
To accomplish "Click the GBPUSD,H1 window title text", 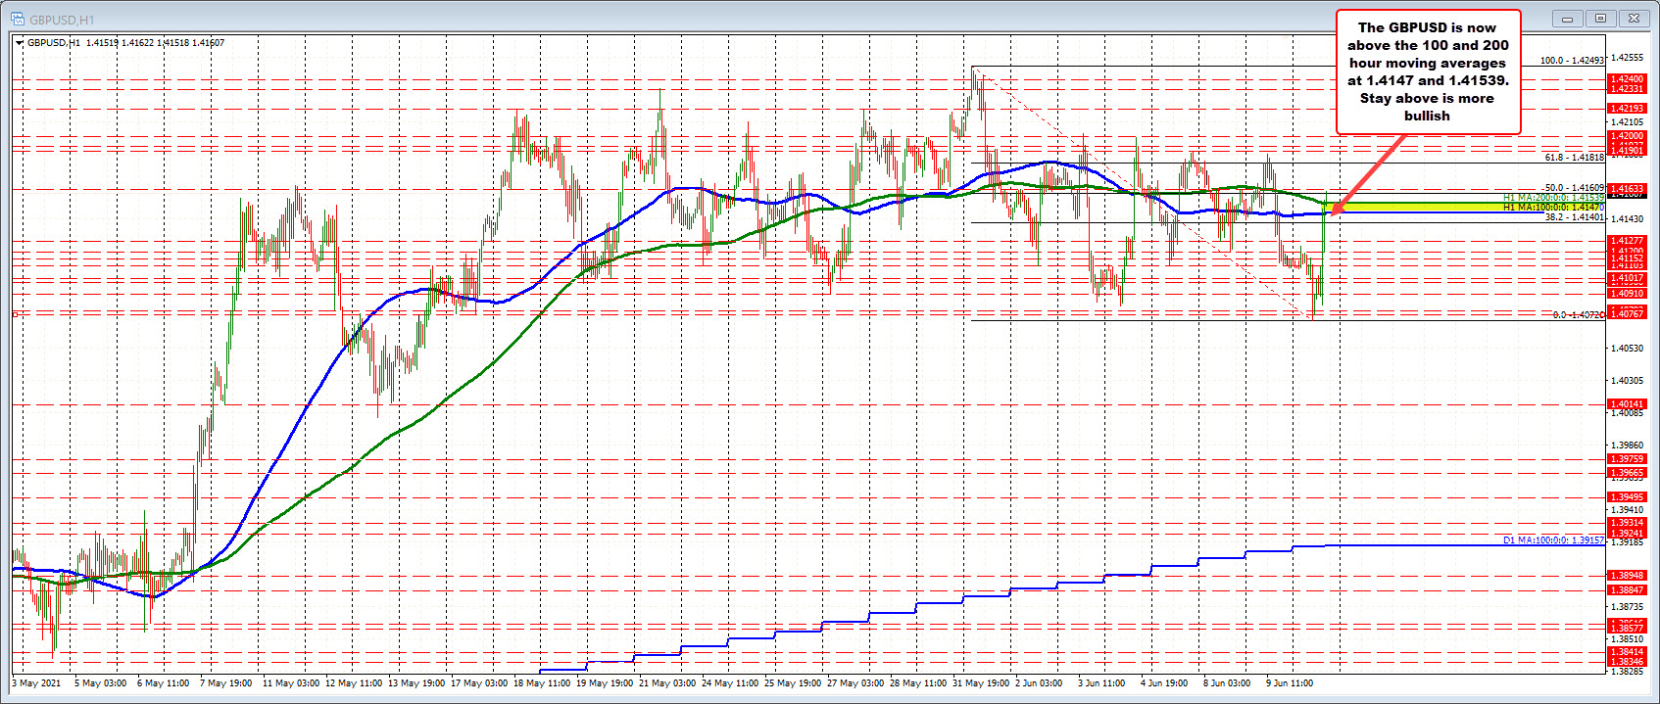I will click(x=62, y=20).
